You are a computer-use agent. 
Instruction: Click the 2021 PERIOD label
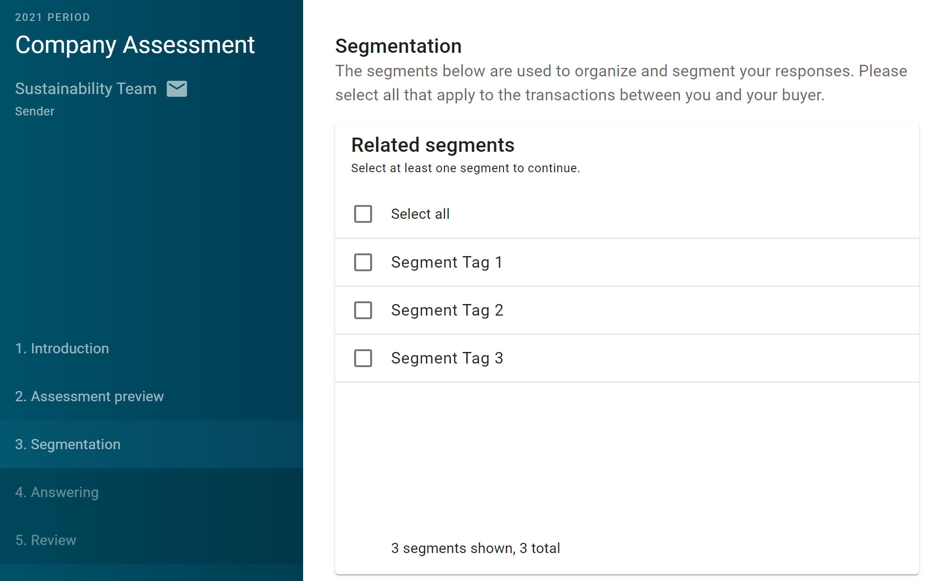pyautogui.click(x=52, y=17)
